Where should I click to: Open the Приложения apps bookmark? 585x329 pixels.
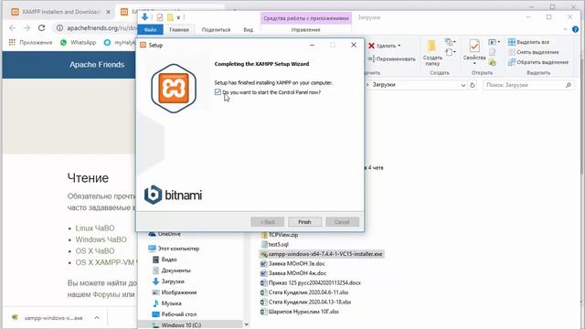pyautogui.click(x=30, y=43)
